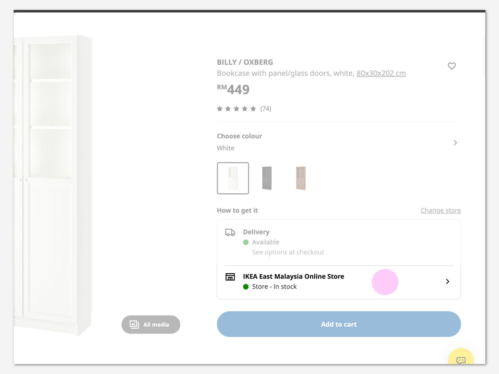Expand IKEA East Malaysia Online Store row
Viewport: 499px width, 374px height.
(x=293, y=276)
